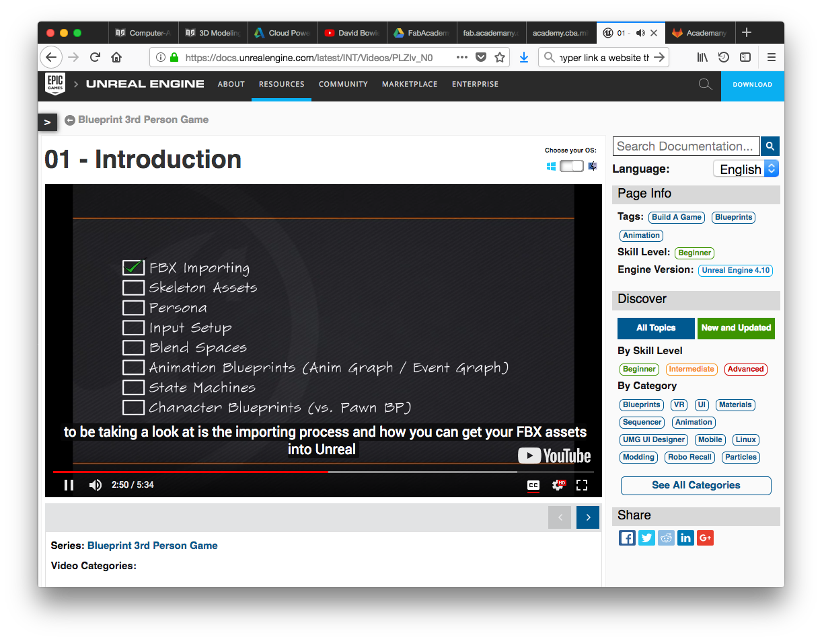
Task: Open the COMMUNITY menu
Action: tap(343, 85)
